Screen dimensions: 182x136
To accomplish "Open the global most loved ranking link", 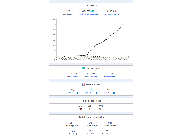I will point(73,76).
